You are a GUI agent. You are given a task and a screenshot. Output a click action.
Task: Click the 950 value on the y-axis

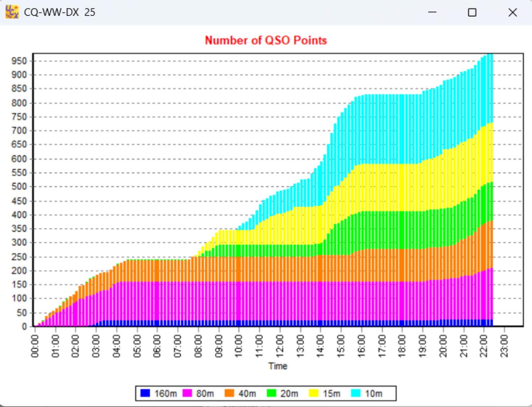pyautogui.click(x=19, y=61)
